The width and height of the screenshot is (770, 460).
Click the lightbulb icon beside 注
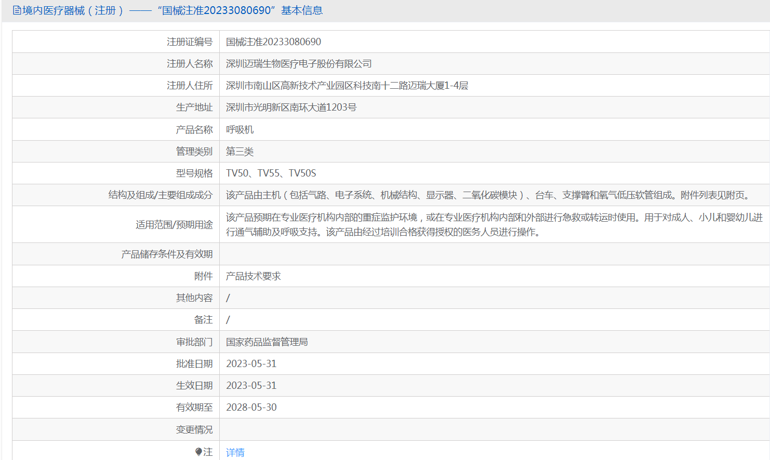pyautogui.click(x=198, y=452)
